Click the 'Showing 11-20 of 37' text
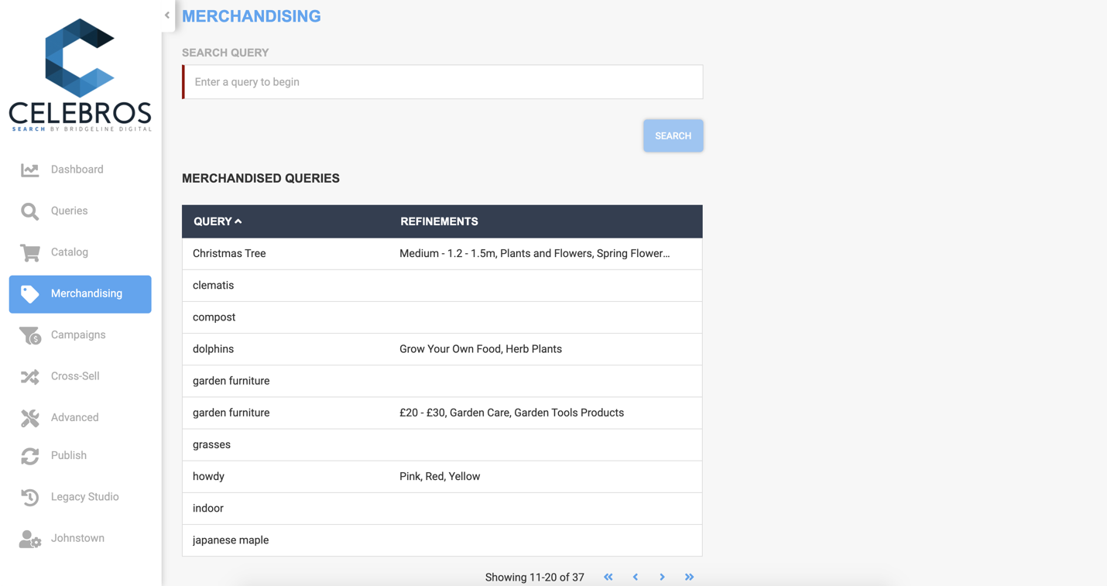 pyautogui.click(x=534, y=577)
